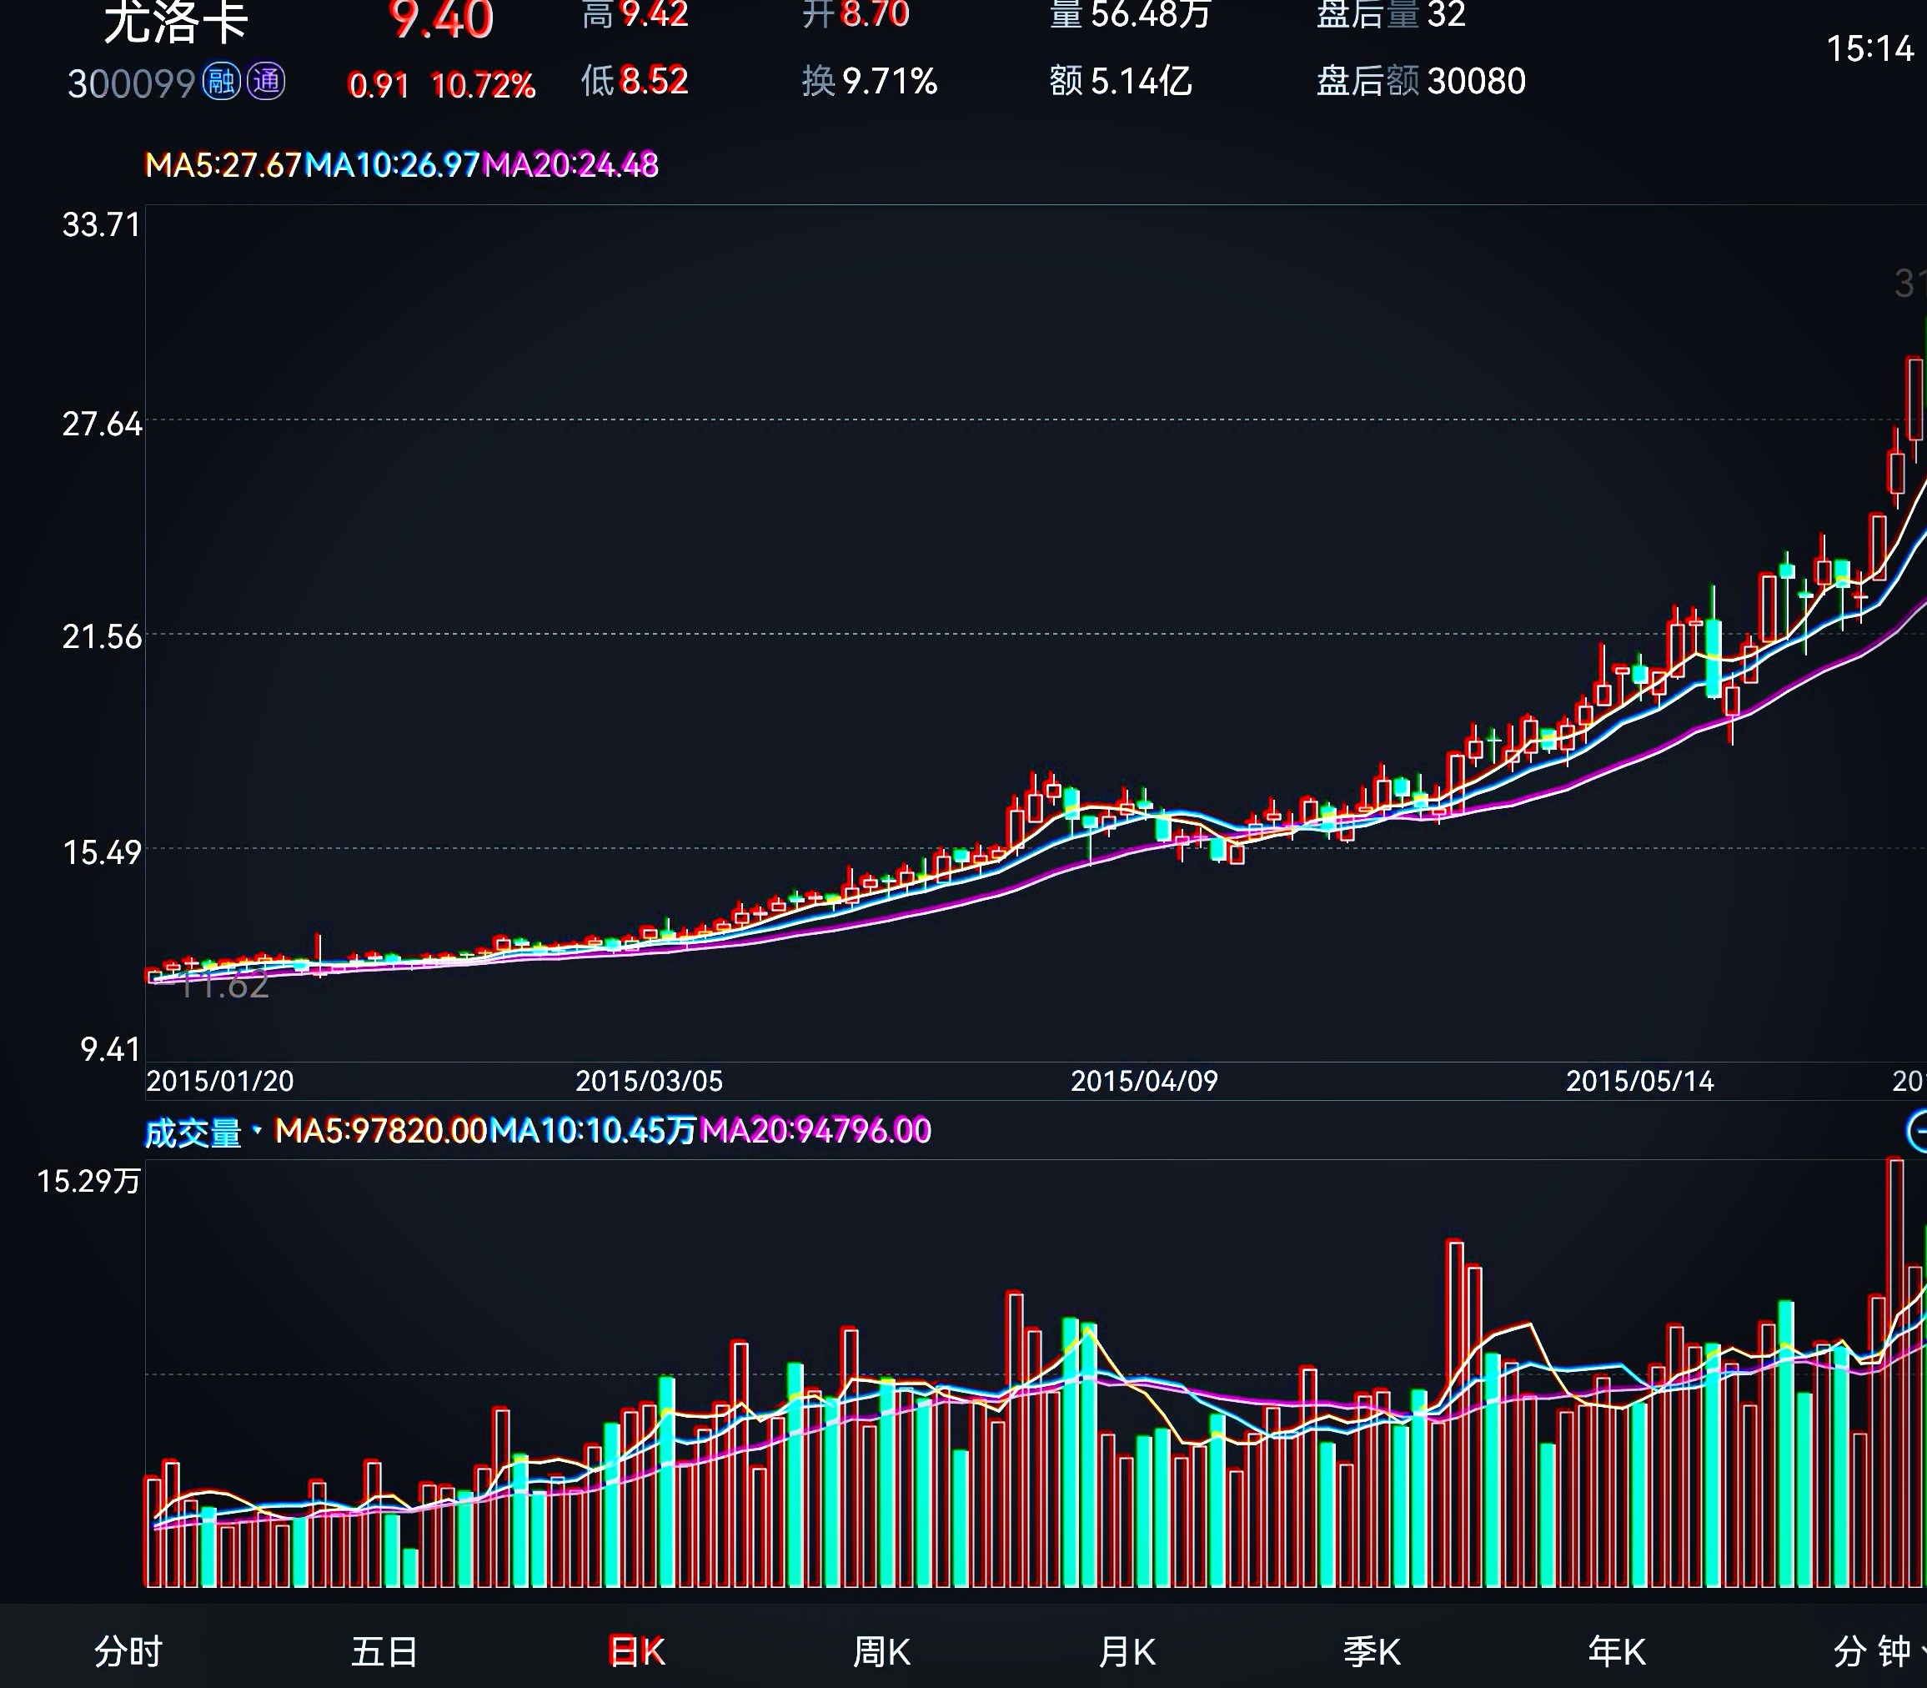Switch to the 五日 five-day tab

[x=384, y=1651]
